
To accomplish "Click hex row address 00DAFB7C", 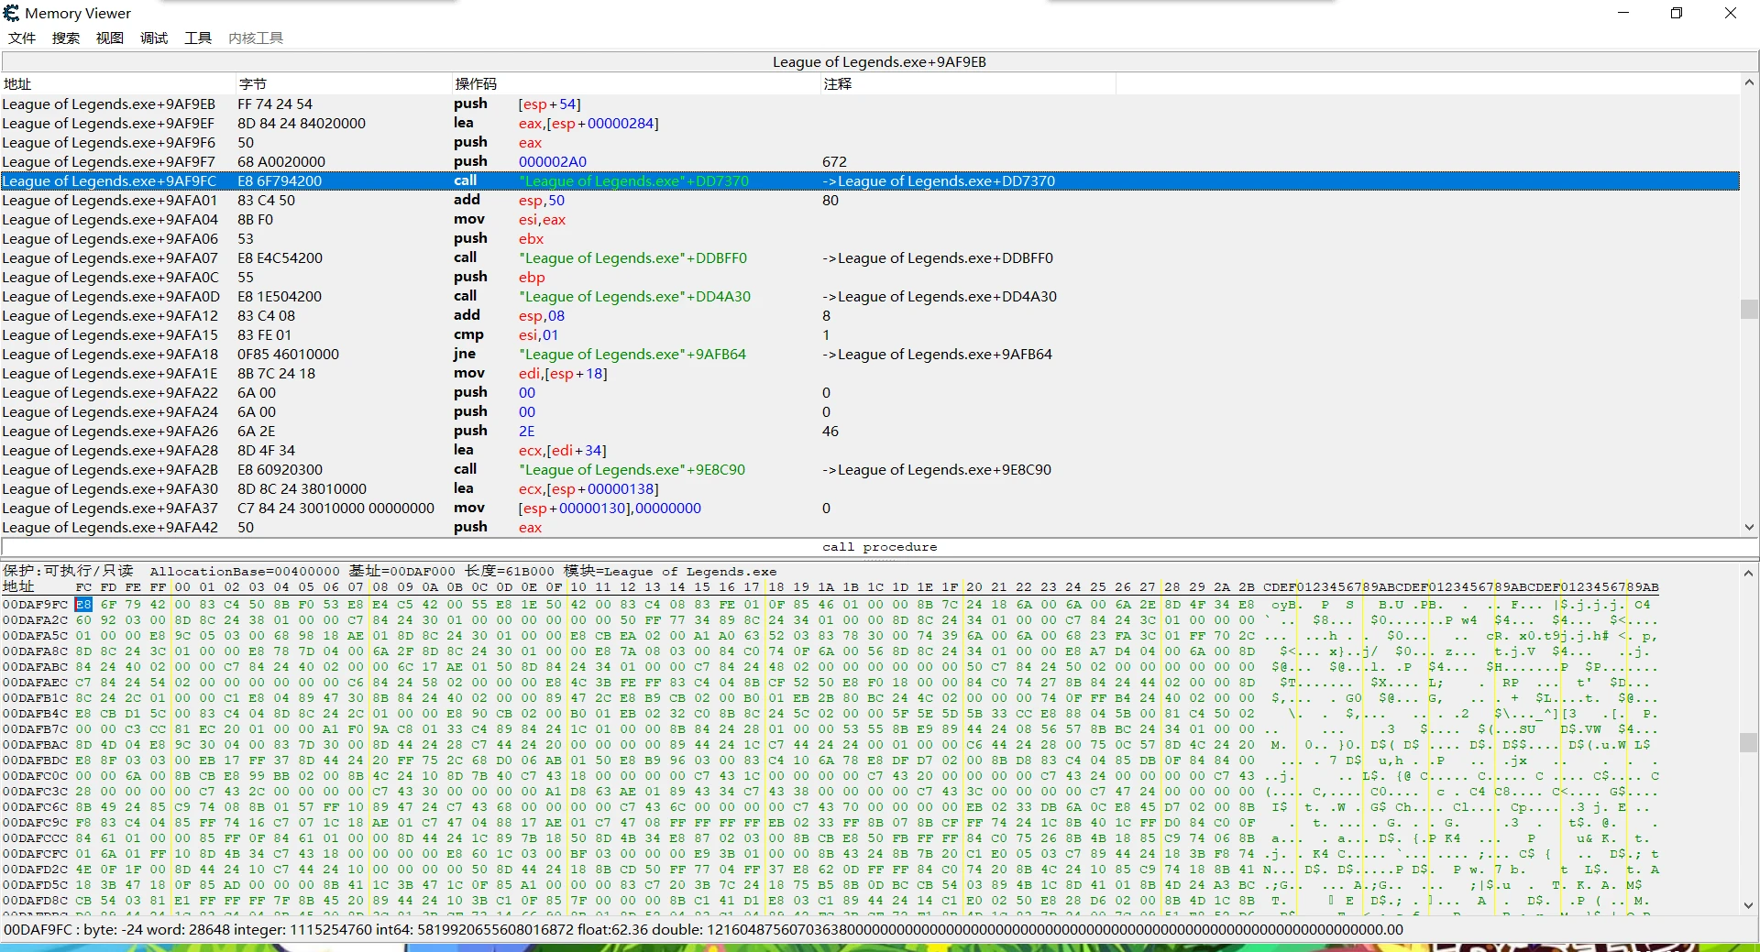I will coord(35,728).
